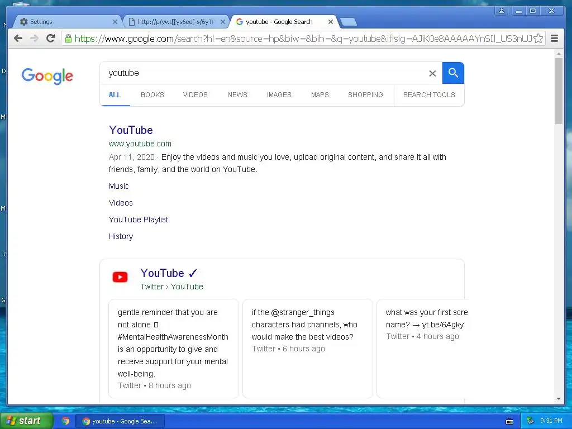Image resolution: width=572 pixels, height=429 pixels.
Task: Click the 'Apr 11, 2020' result date
Action: pyautogui.click(x=132, y=157)
